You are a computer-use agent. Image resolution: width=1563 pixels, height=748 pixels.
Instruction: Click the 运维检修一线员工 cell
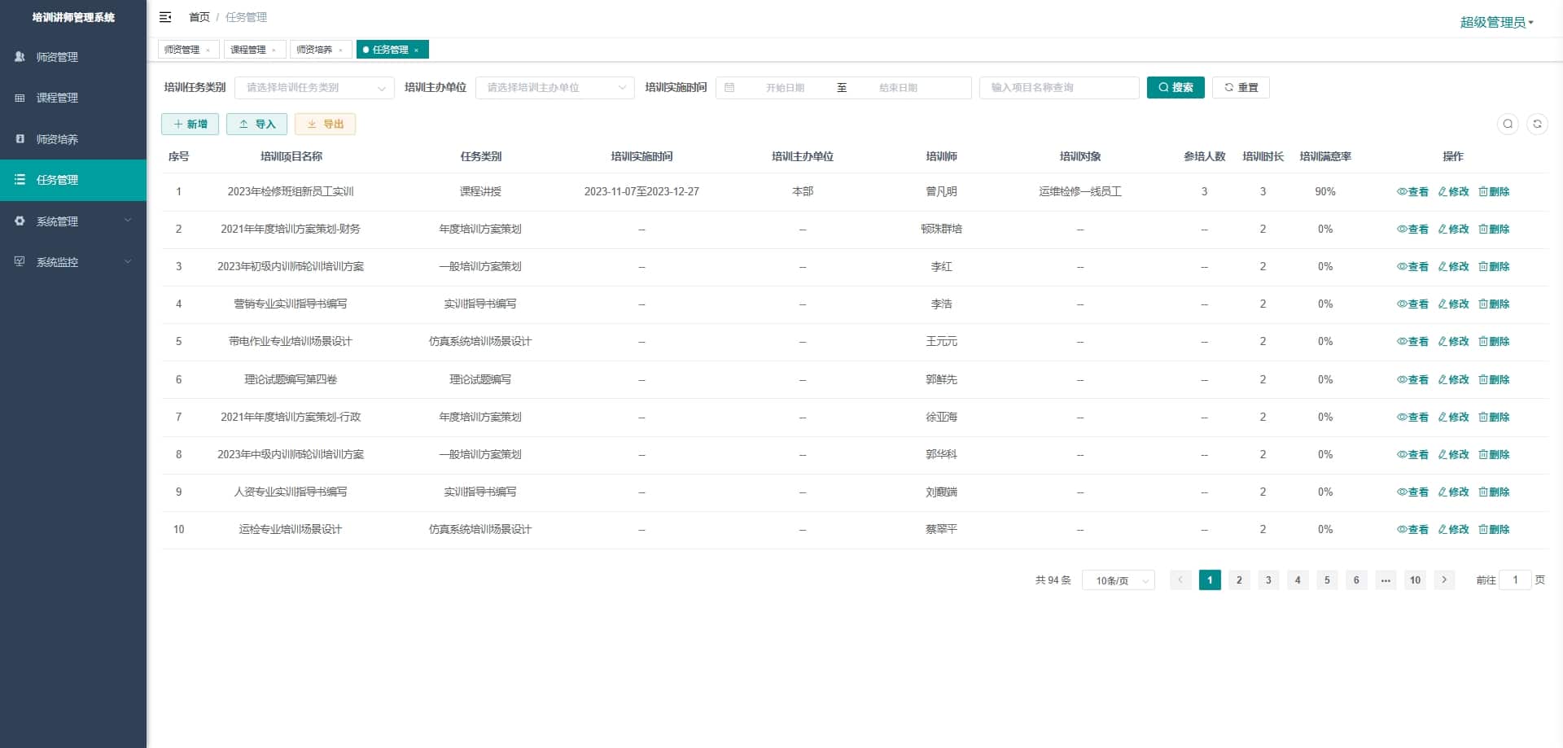[1080, 192]
